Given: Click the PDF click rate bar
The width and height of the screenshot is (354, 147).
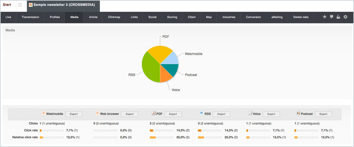Looking at the screenshot, I should (162, 130).
